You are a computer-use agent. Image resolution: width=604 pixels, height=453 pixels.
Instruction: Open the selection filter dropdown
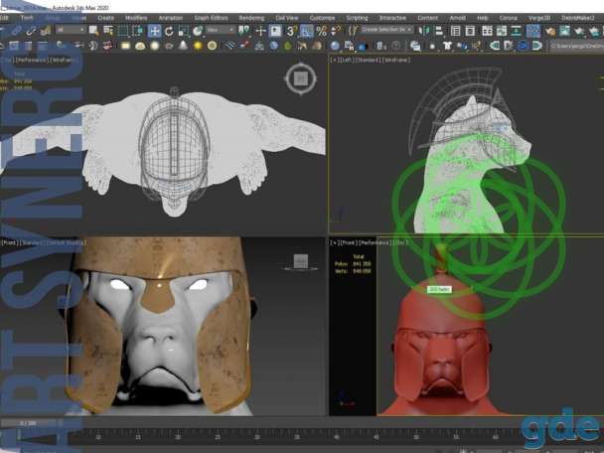71,30
